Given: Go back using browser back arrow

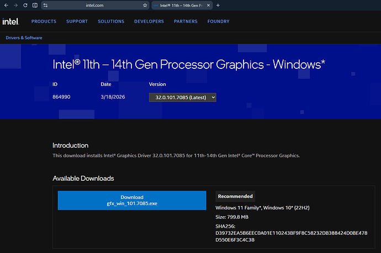Looking at the screenshot, I should 6,6.
